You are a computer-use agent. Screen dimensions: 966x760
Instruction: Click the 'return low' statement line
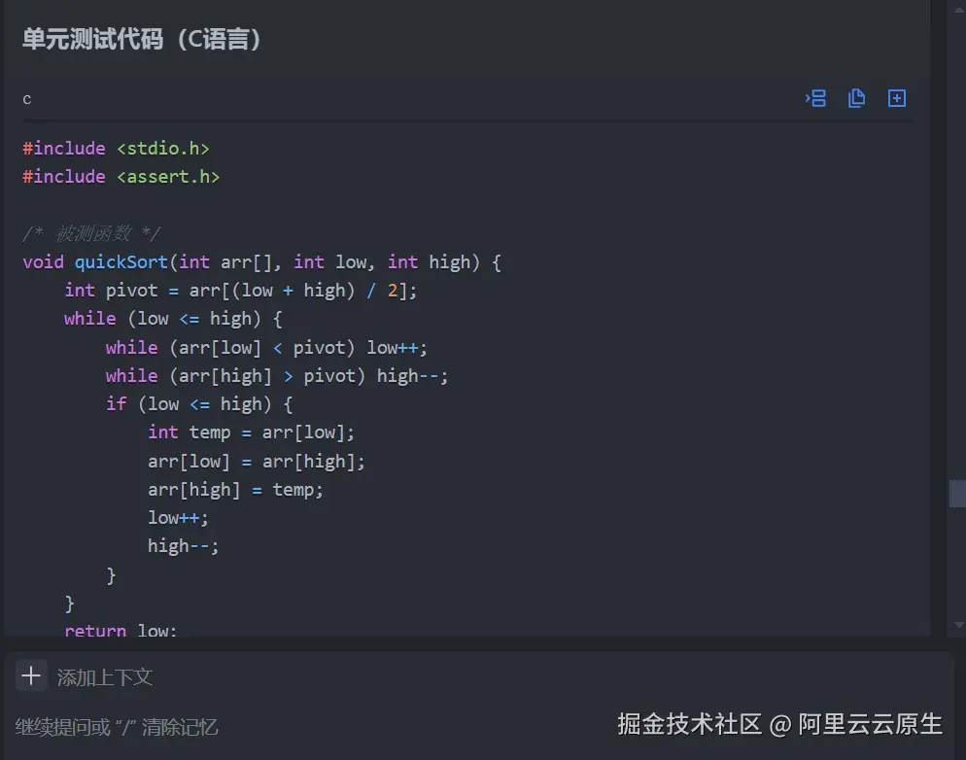point(121,631)
